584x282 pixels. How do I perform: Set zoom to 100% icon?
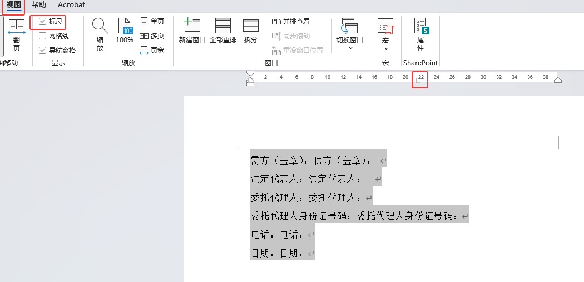[125, 26]
